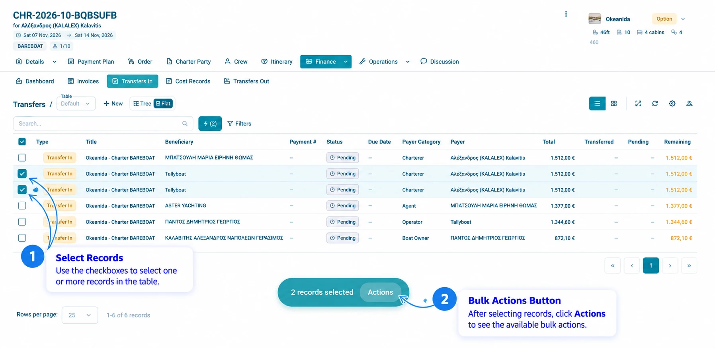Refresh the transfers table
Image resolution: width=715 pixels, height=348 pixels.
(655, 104)
